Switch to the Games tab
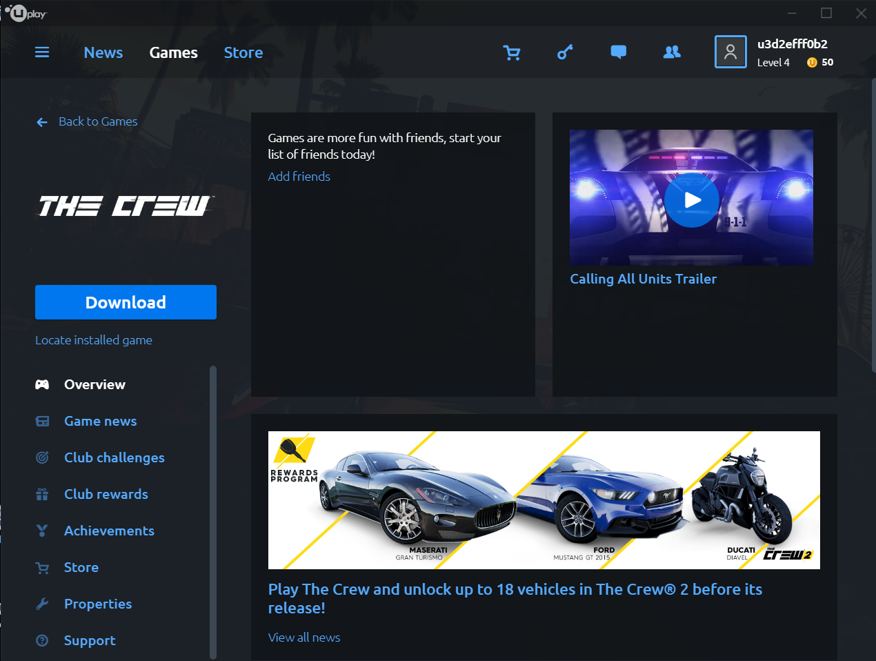876x661 pixels. (x=174, y=52)
